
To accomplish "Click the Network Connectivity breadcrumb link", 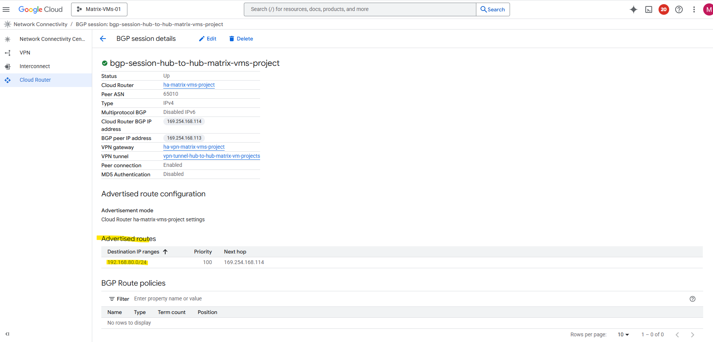I will [40, 24].
